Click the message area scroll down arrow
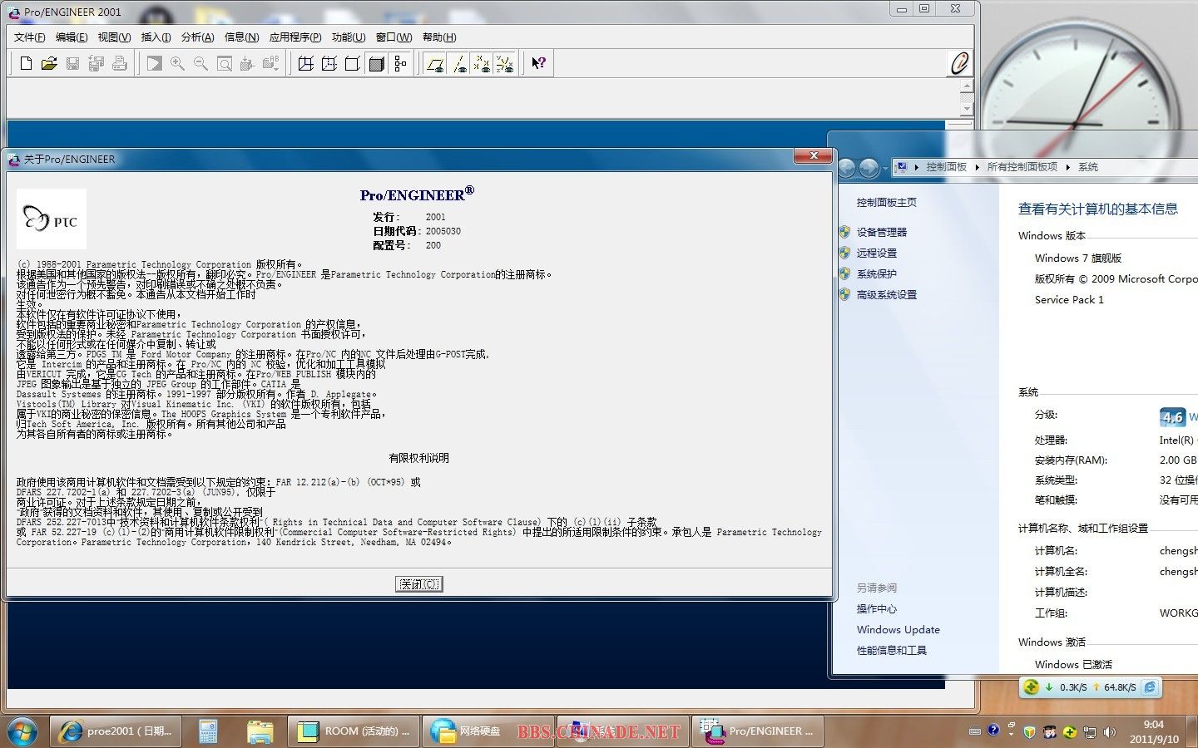The image size is (1198, 748). (x=966, y=109)
